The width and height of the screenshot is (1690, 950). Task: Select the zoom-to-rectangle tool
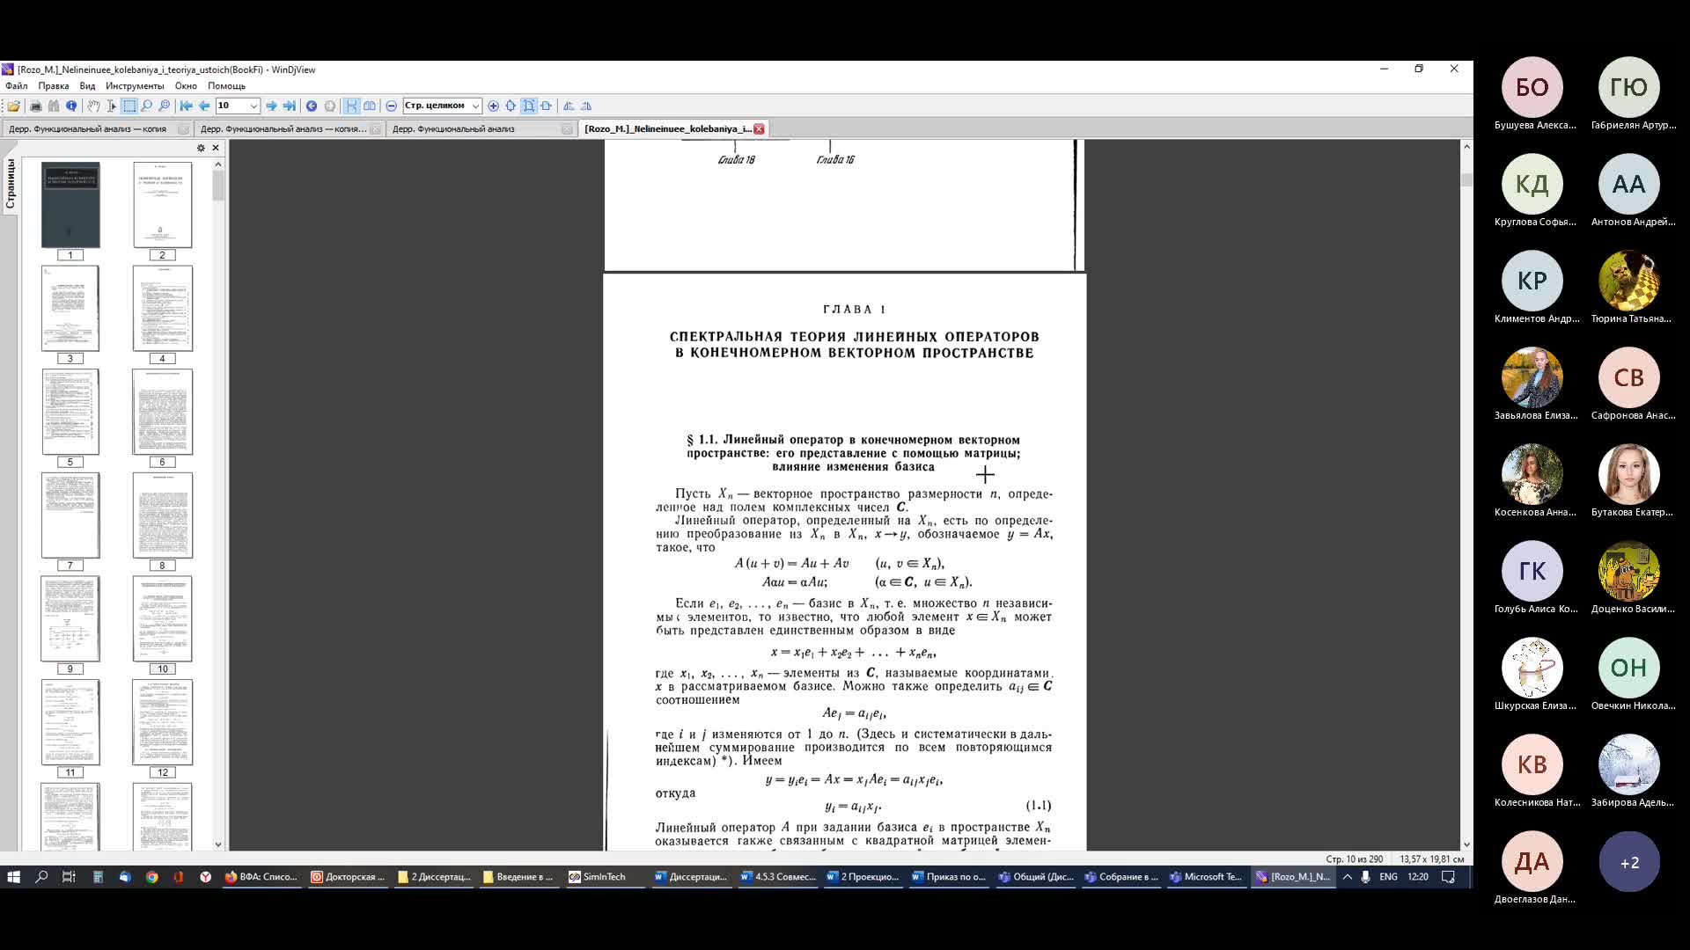point(165,106)
